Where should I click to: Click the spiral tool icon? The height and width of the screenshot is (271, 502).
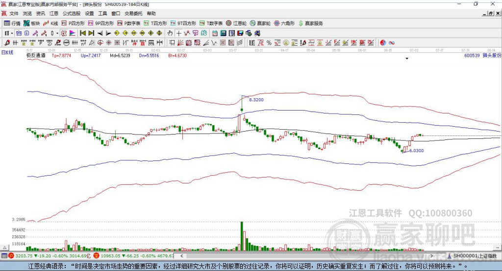point(50,43)
